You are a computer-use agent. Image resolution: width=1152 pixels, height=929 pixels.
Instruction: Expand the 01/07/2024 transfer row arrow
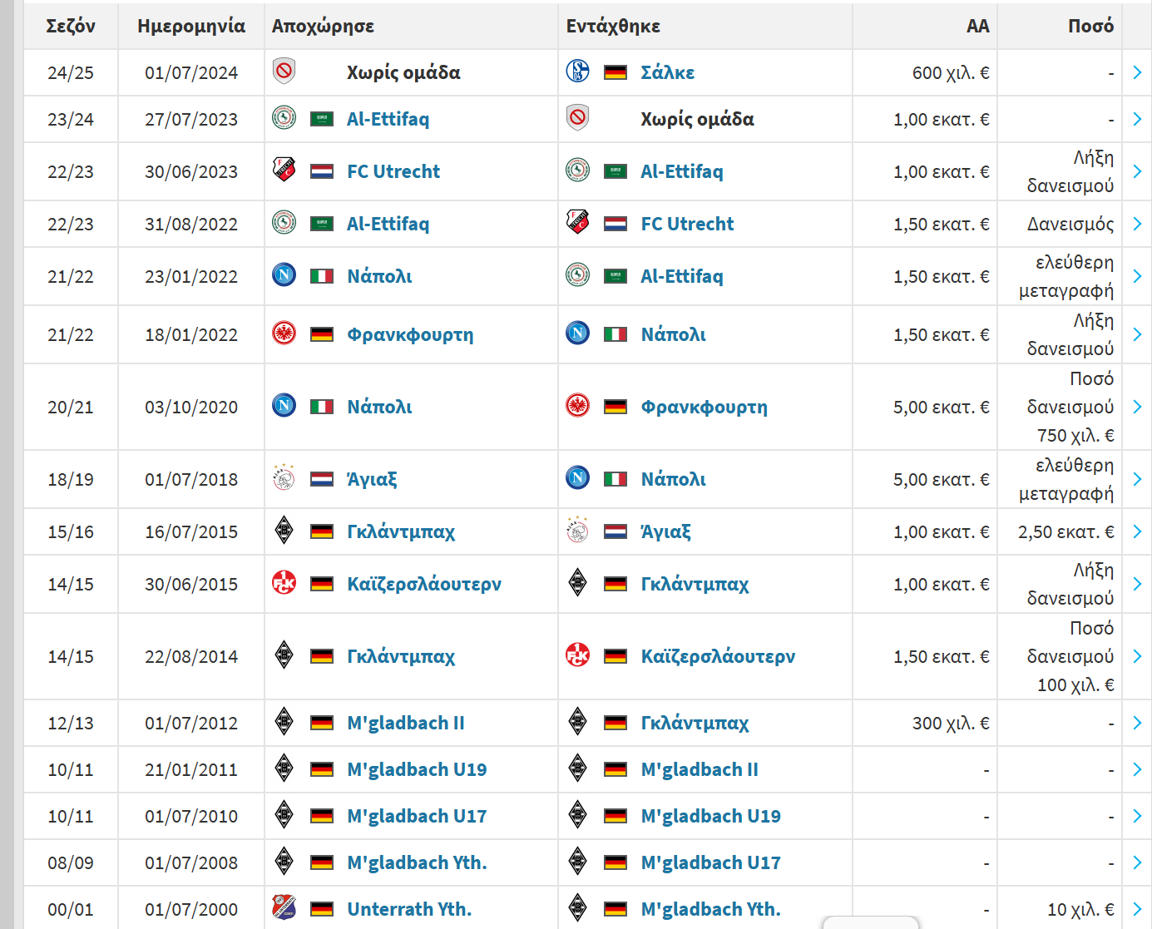[1137, 72]
